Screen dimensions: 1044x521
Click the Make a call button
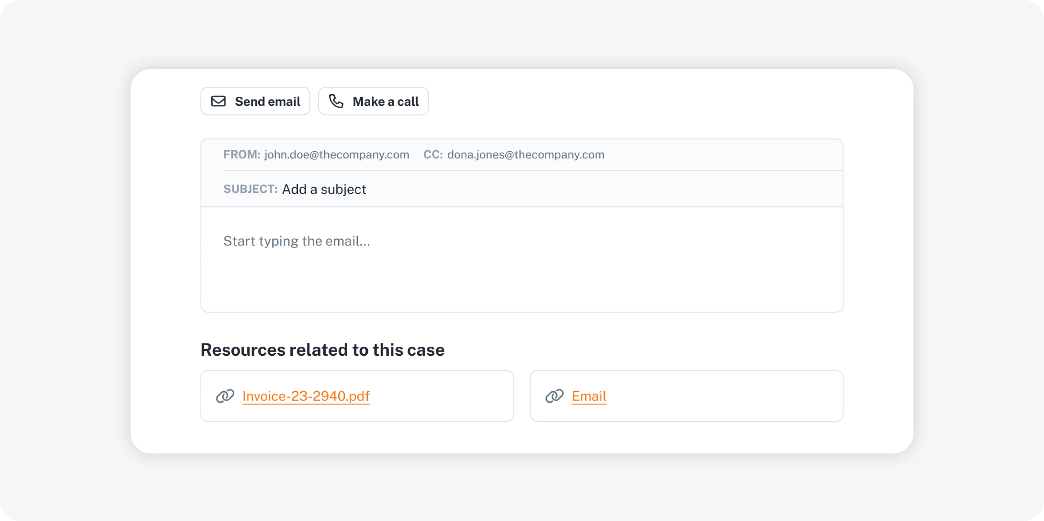coord(373,101)
